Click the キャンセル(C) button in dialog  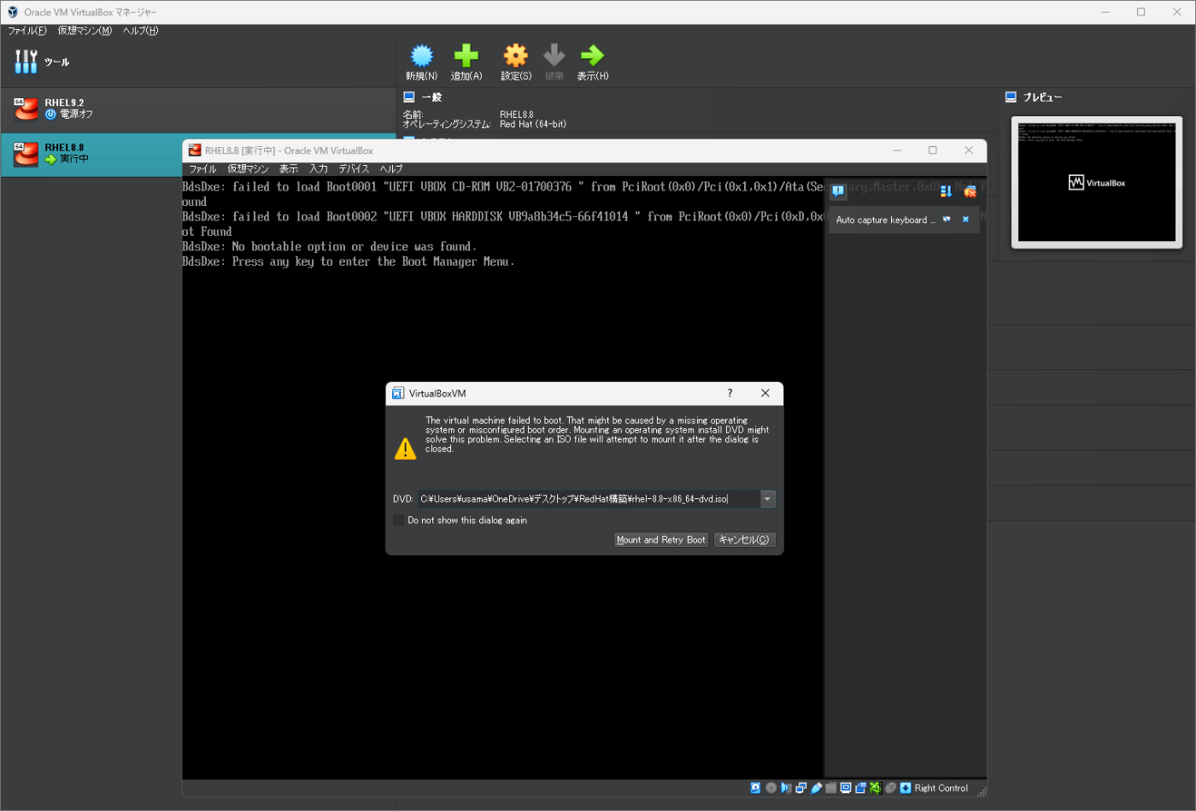click(744, 540)
